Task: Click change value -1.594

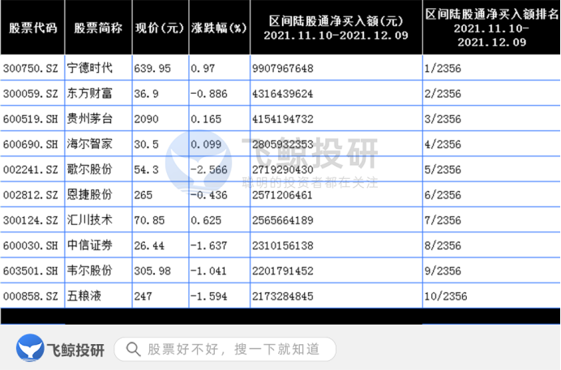Action: [209, 296]
